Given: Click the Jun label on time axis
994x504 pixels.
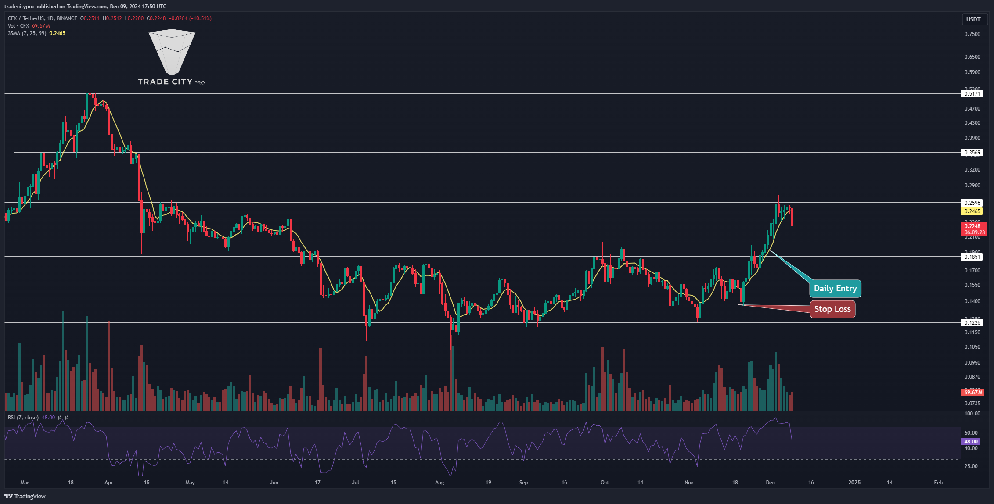Looking at the screenshot, I should point(274,483).
